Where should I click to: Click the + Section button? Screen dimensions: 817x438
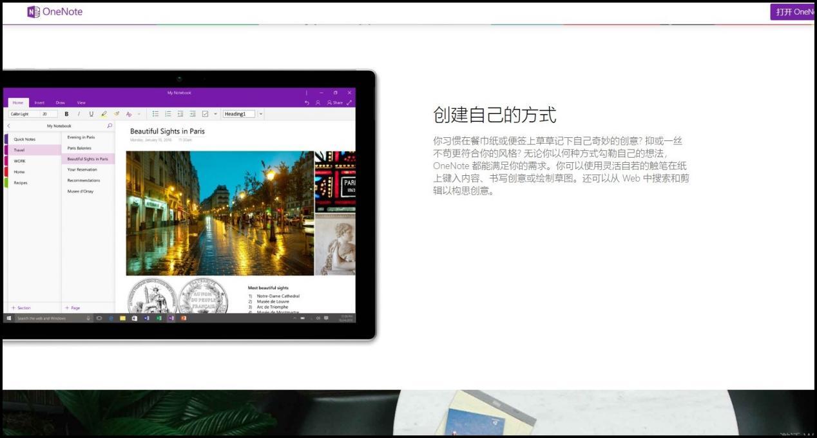(21, 308)
